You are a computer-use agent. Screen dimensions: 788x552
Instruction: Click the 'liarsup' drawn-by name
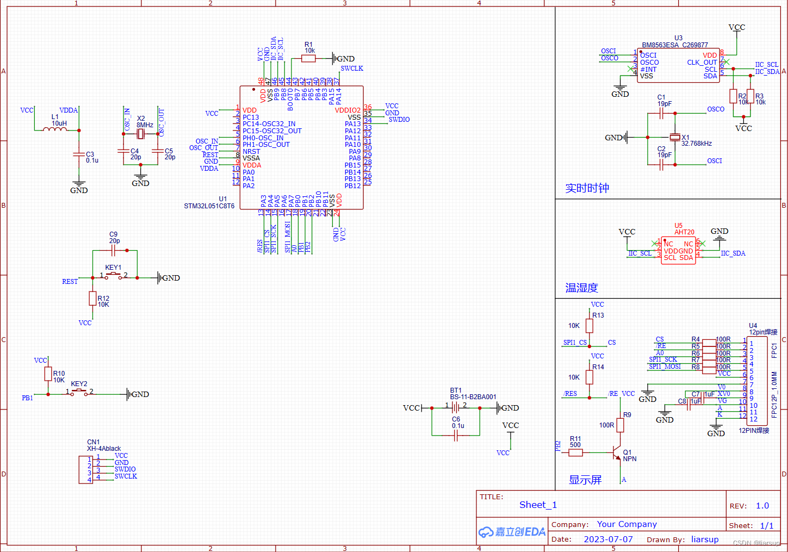tap(705, 539)
